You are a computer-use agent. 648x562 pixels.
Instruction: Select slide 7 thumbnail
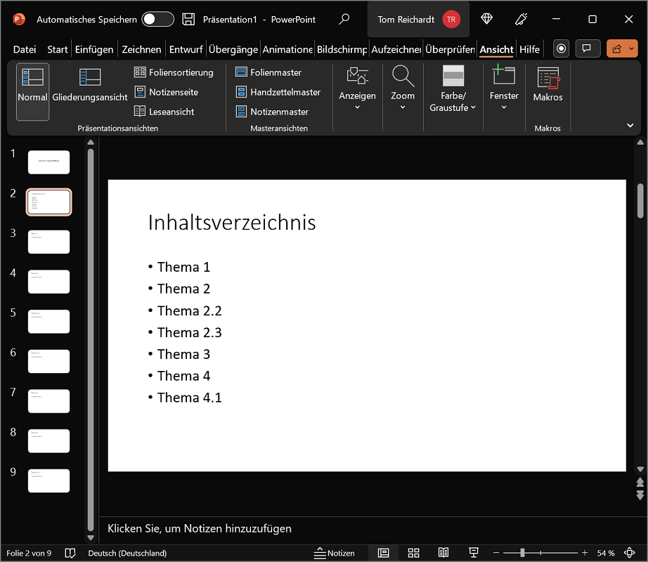click(48, 401)
